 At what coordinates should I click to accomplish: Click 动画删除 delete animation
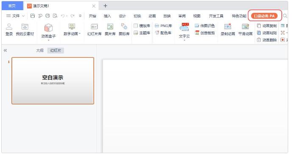coord(267,40)
